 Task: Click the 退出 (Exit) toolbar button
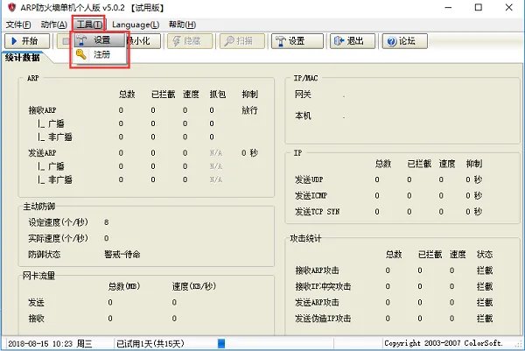350,40
